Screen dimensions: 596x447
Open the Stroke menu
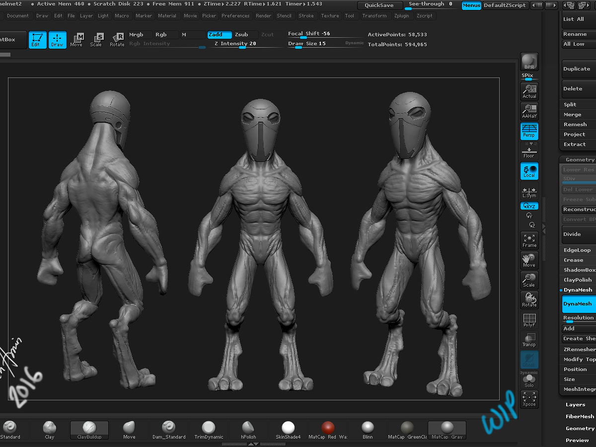(306, 16)
